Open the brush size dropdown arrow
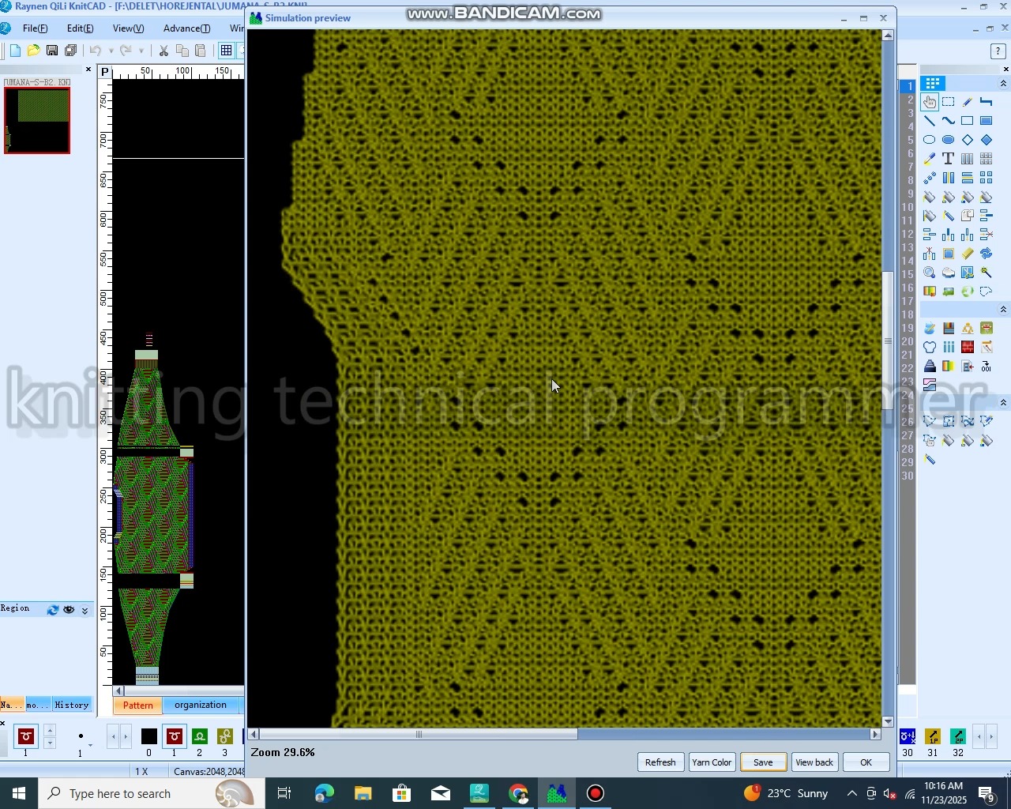The image size is (1011, 809). pos(90,744)
